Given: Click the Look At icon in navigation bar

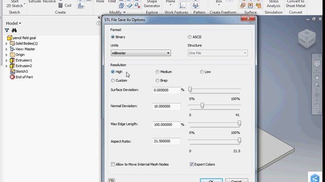Looking at the screenshot, I should [x=317, y=106].
